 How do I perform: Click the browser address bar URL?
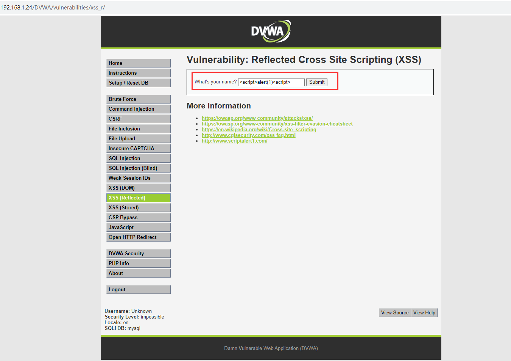click(53, 8)
